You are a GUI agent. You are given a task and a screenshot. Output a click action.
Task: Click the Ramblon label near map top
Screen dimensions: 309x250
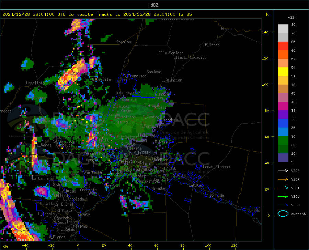pos(124,42)
